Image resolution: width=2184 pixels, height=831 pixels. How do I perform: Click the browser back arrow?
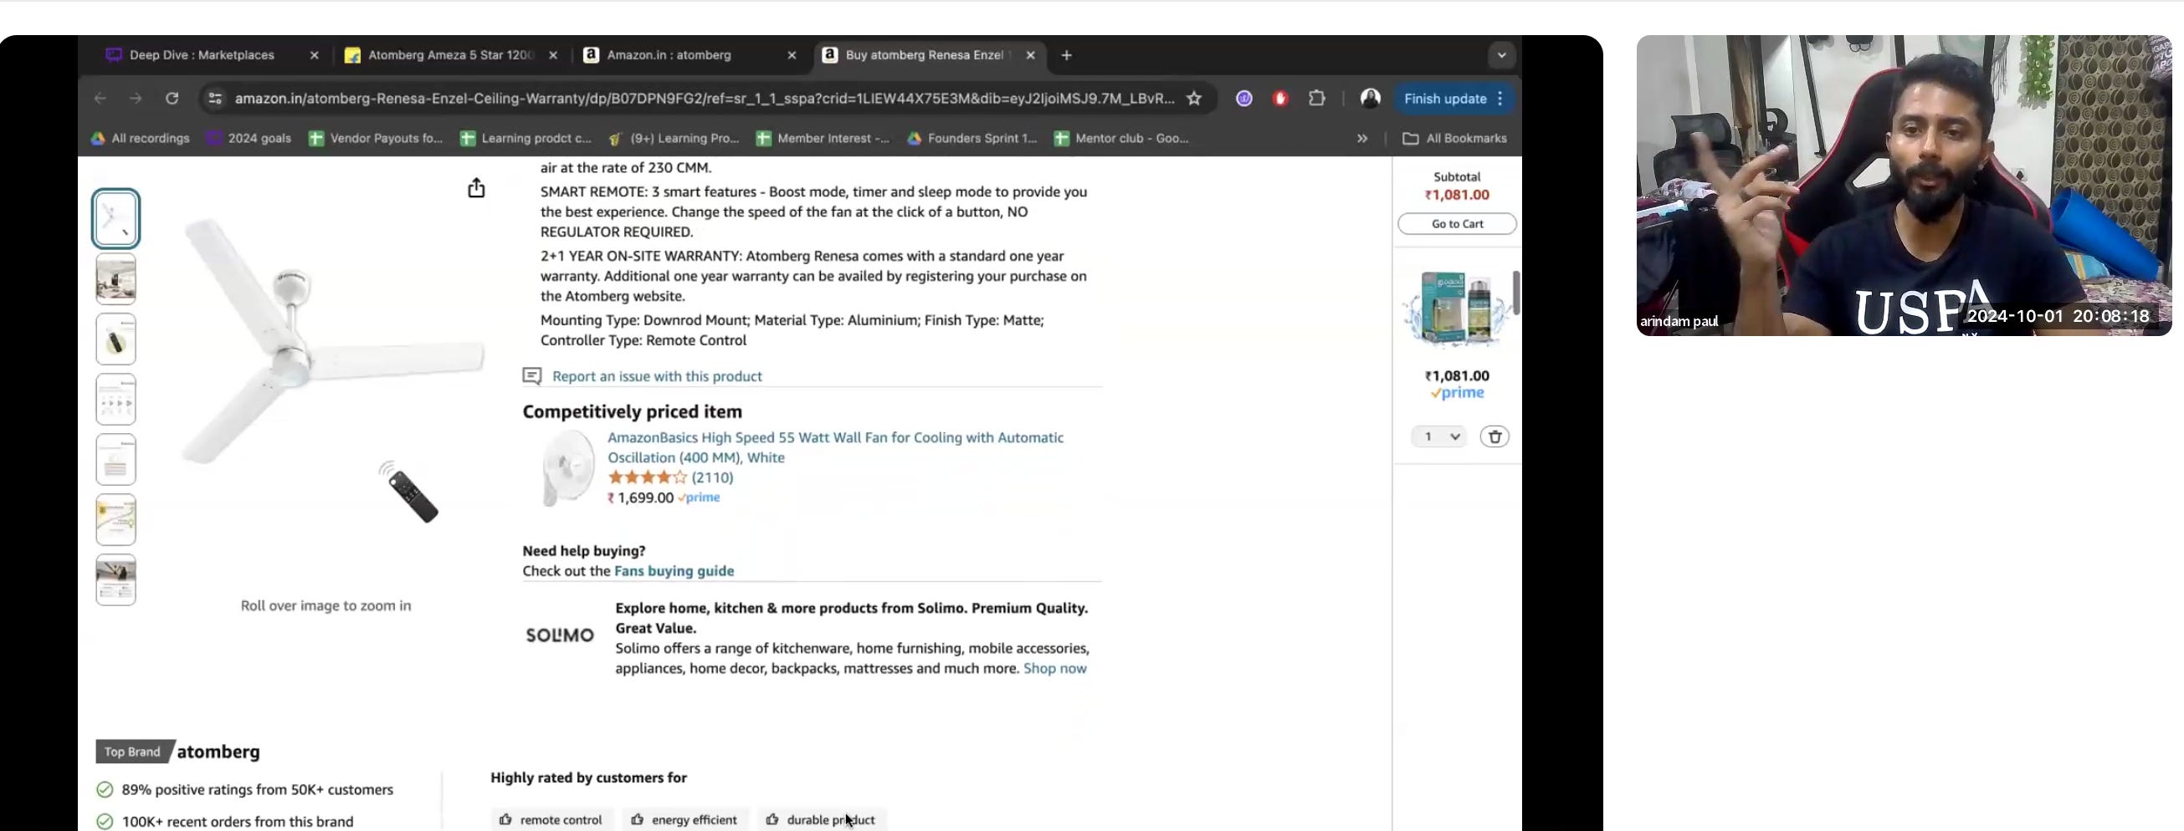point(100,99)
